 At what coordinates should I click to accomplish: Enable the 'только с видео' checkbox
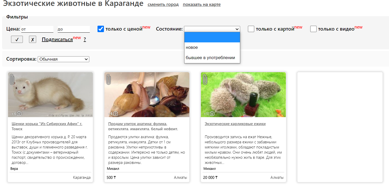313,29
